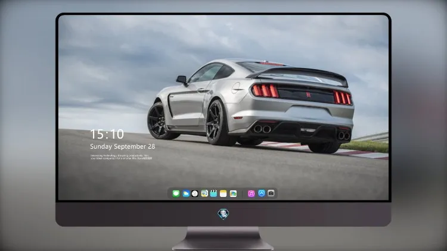Image resolution: width=447 pixels, height=251 pixels.
Task: Open the green Messages app in dock
Action: pos(176,193)
